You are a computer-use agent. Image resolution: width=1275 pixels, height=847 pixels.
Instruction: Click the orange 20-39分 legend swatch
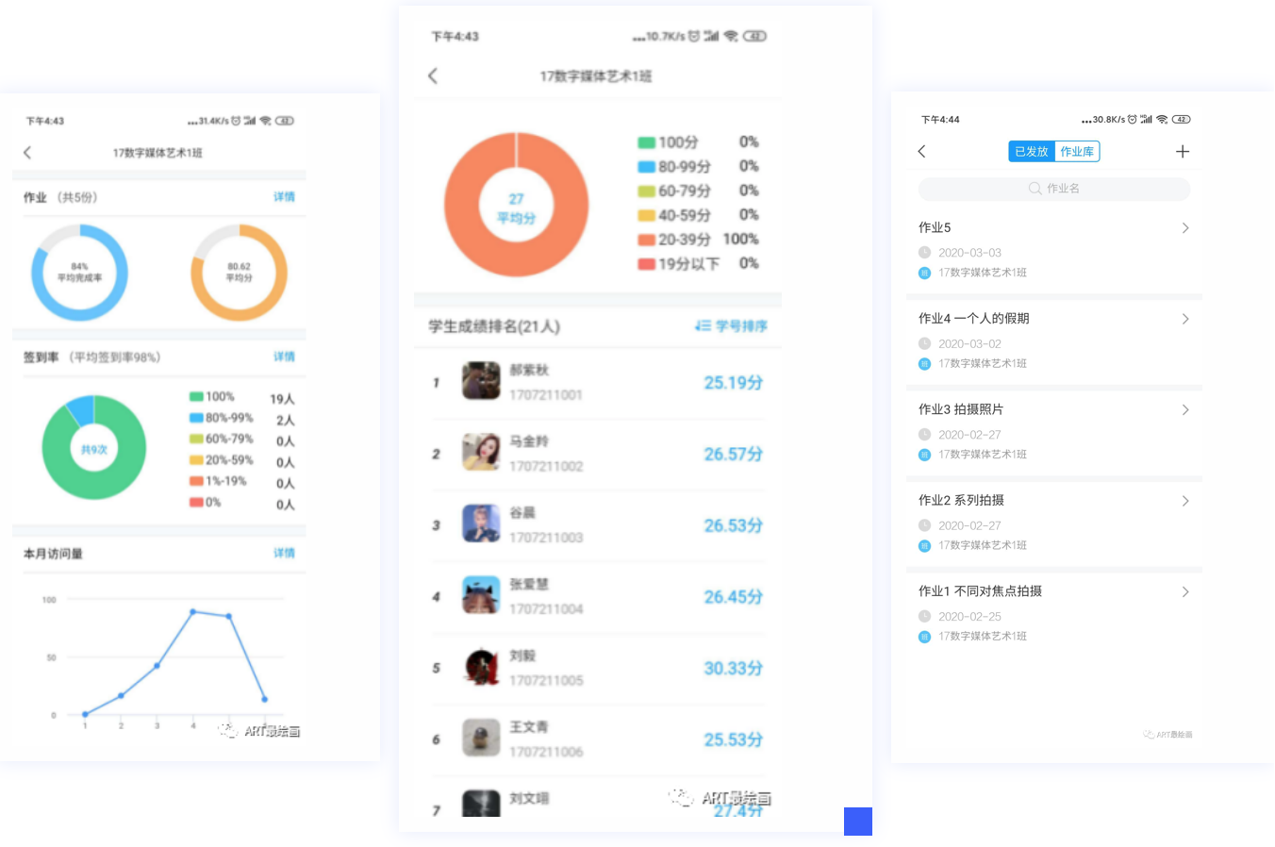pyautogui.click(x=646, y=240)
